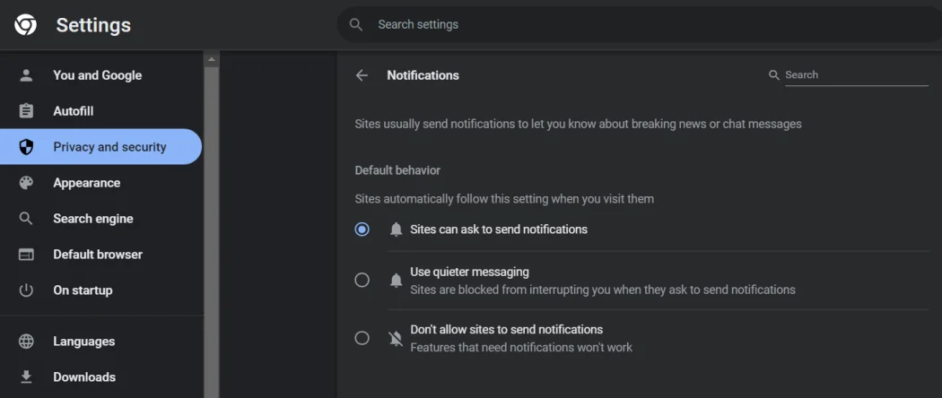The width and height of the screenshot is (942, 398).
Task: Select Don't allow sites to send notifications
Action: click(362, 338)
